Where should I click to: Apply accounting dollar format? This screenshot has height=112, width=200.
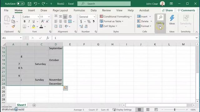(81, 21)
